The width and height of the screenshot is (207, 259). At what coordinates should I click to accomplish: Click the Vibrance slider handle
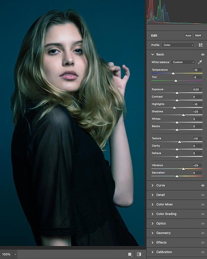pos(183,169)
